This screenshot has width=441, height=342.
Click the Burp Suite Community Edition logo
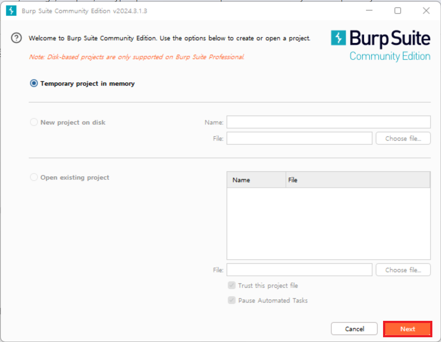[x=380, y=46]
